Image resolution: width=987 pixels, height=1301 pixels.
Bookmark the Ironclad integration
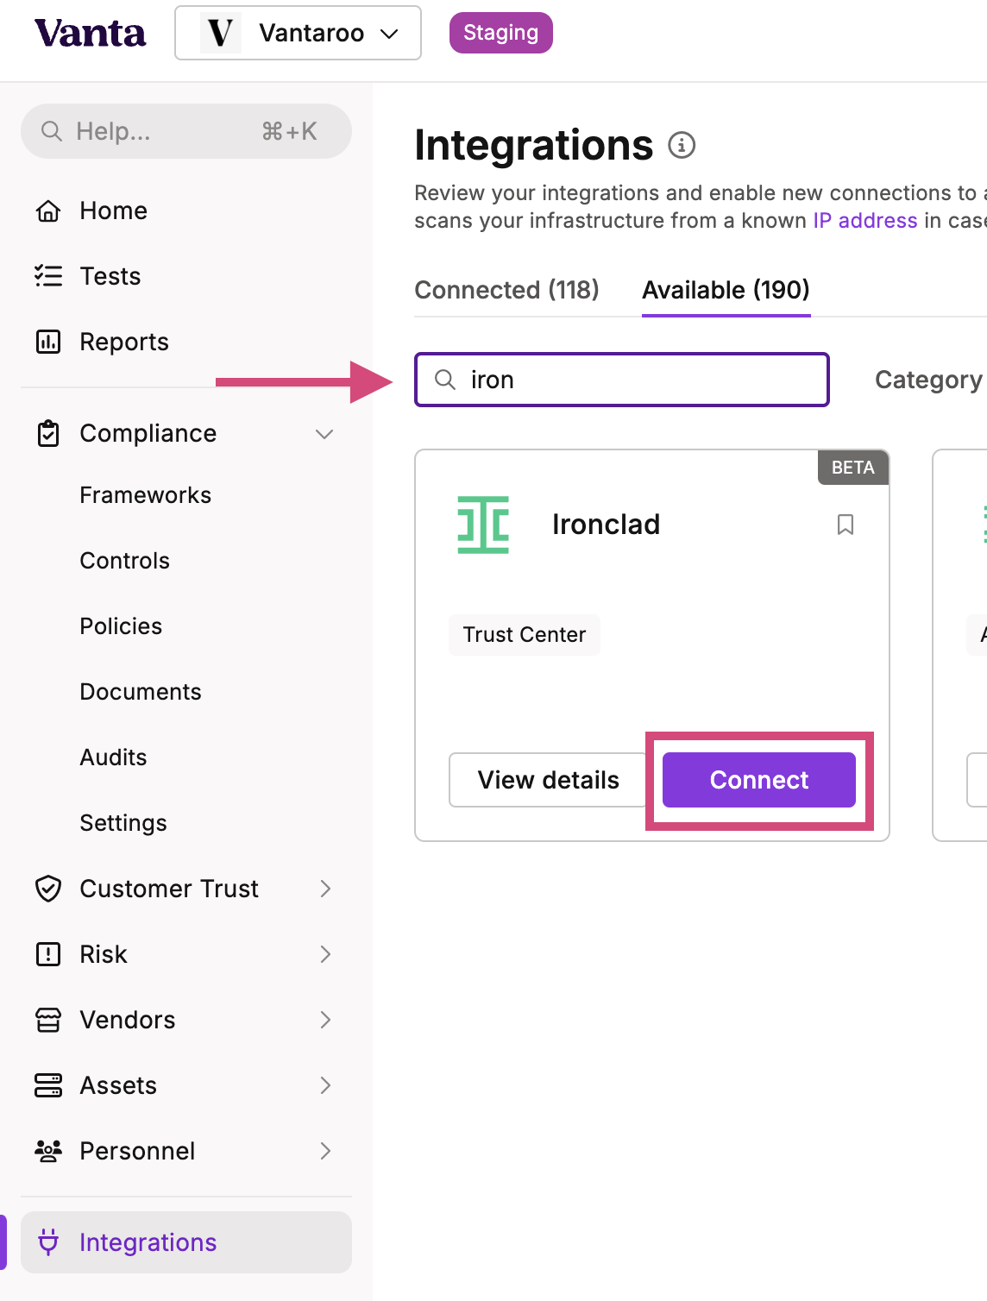point(846,525)
